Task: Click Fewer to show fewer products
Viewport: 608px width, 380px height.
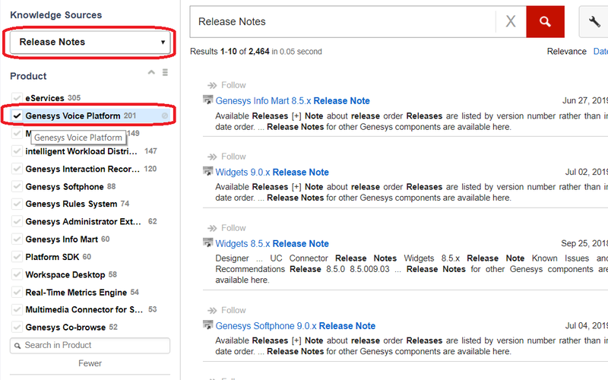Action: (90, 363)
